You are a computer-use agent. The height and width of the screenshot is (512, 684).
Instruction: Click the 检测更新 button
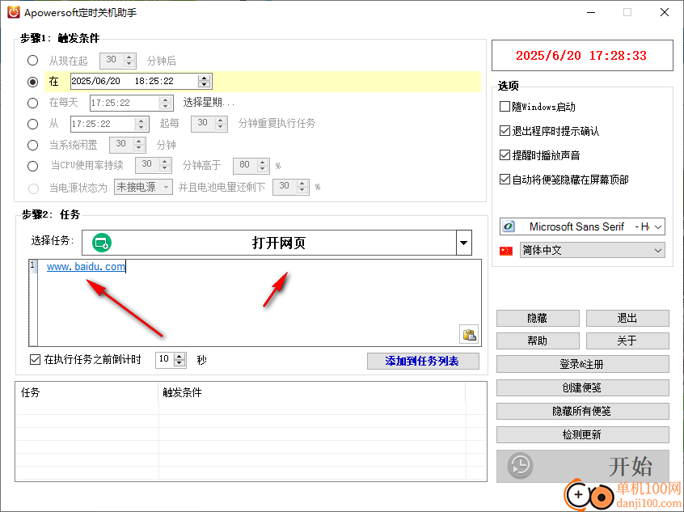point(582,434)
